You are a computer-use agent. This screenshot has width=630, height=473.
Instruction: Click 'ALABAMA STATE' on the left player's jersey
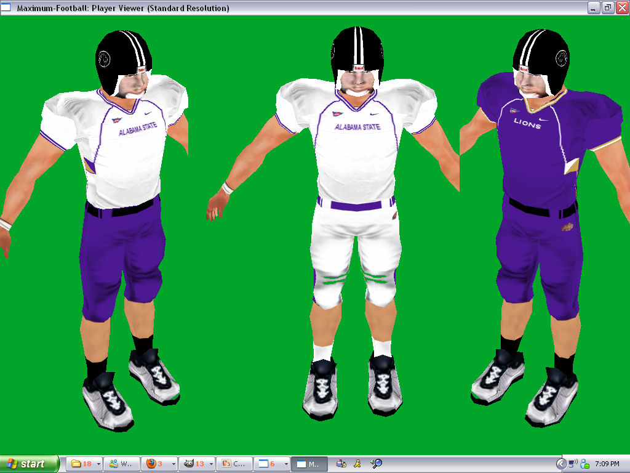(137, 129)
